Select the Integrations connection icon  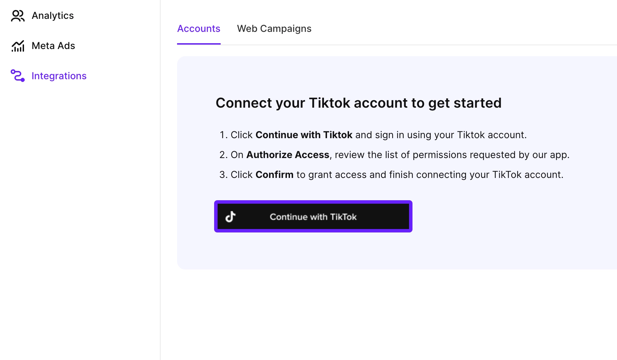pos(18,76)
